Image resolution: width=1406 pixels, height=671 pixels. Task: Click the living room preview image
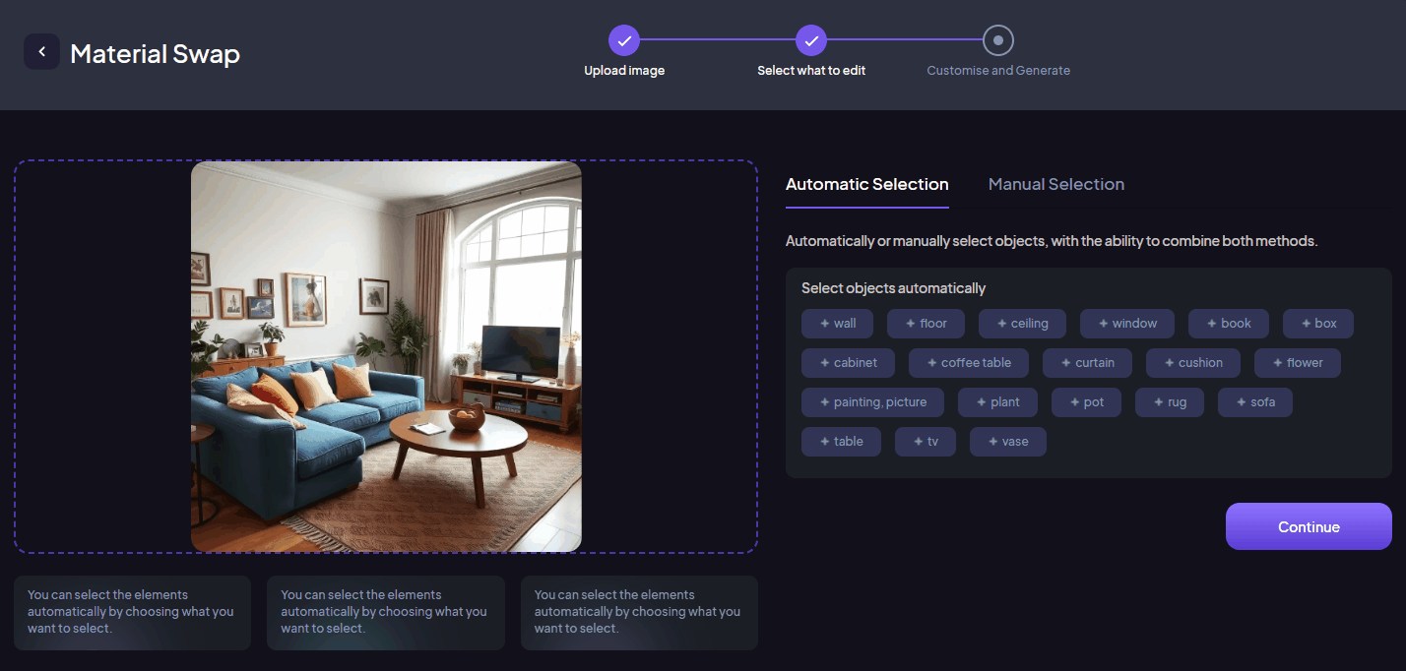point(386,356)
